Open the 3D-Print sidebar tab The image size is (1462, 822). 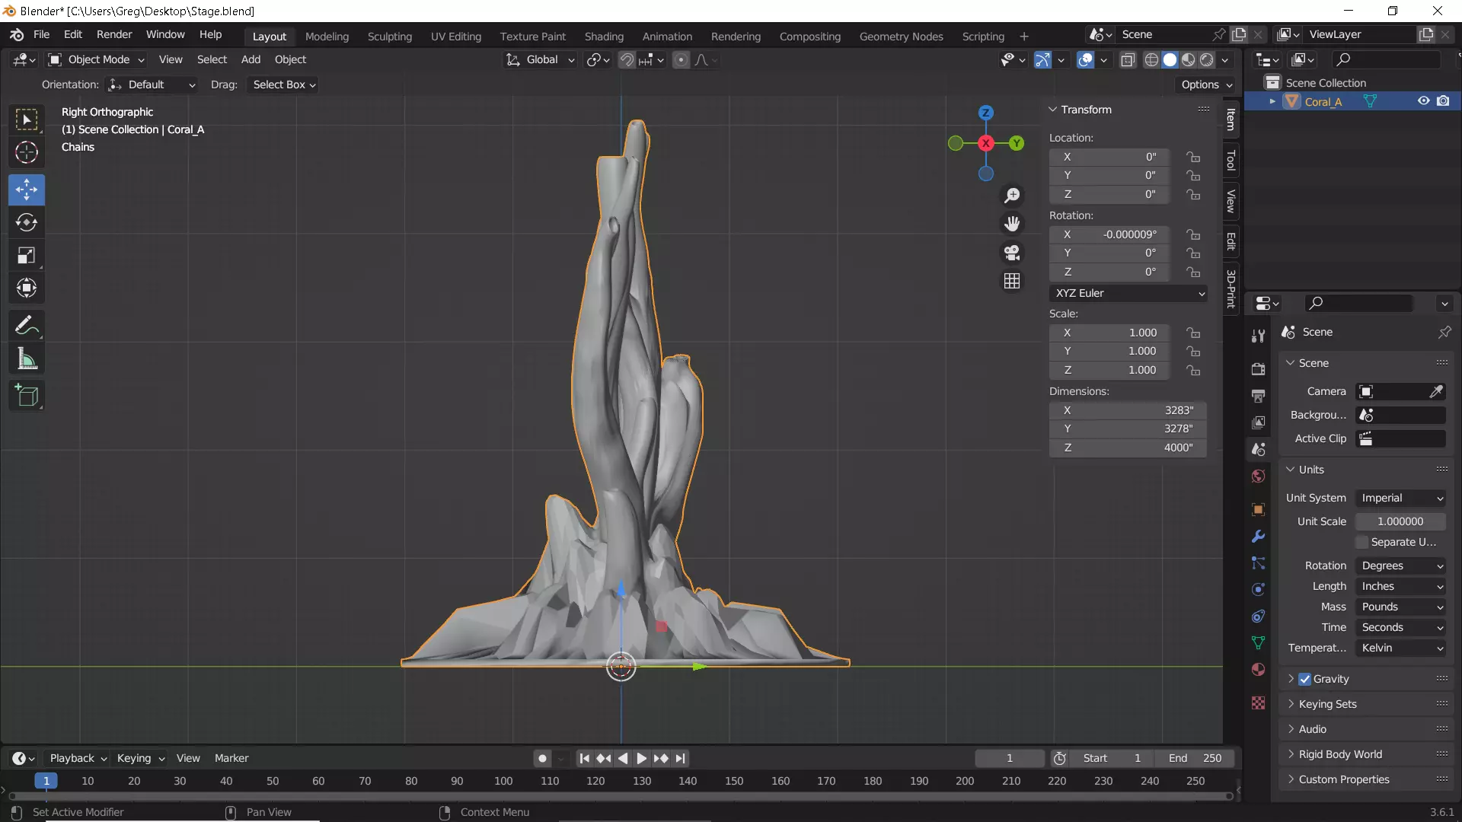coord(1231,288)
